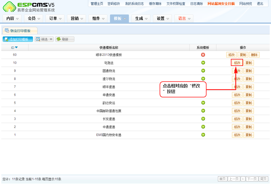Open the 订单 dropdown menu
The height and width of the screenshot is (184, 271).
point(55,18)
